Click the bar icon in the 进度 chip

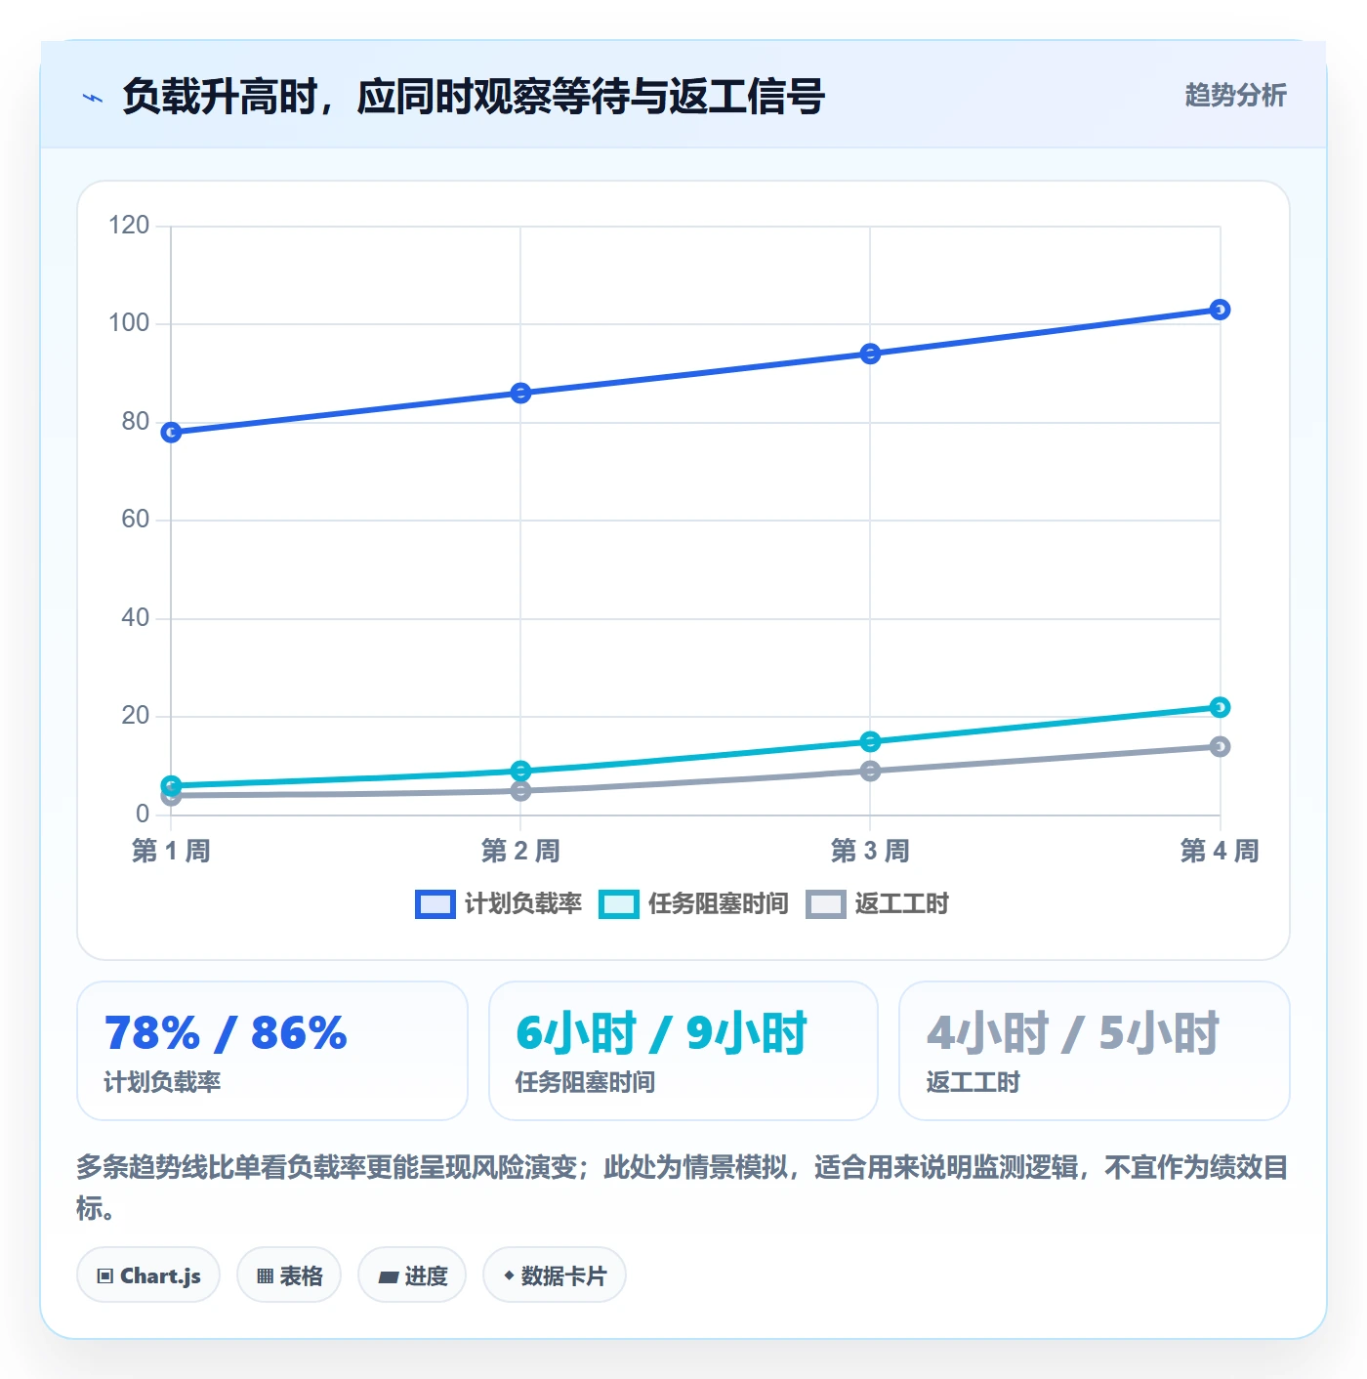pos(389,1276)
